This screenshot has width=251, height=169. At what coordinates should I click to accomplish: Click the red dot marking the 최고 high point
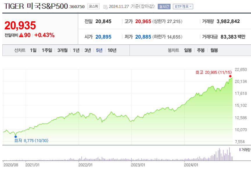230,76
